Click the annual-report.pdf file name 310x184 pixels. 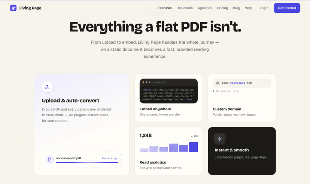(69, 158)
